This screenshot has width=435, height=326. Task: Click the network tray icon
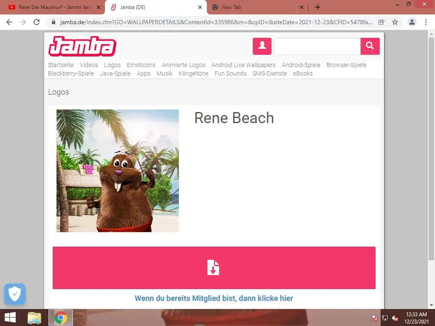pos(385,318)
